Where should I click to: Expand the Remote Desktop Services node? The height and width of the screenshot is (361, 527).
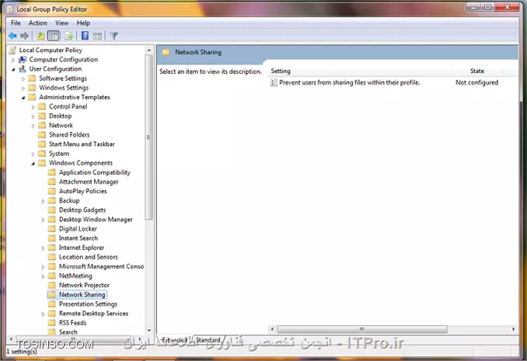point(43,314)
